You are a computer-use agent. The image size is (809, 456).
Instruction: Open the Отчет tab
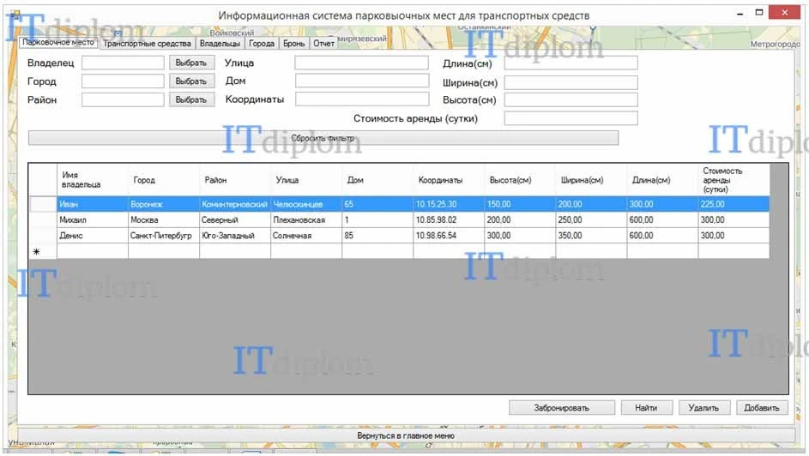[324, 44]
